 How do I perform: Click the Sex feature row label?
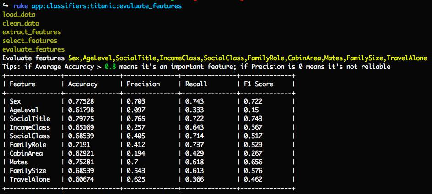coord(15,101)
